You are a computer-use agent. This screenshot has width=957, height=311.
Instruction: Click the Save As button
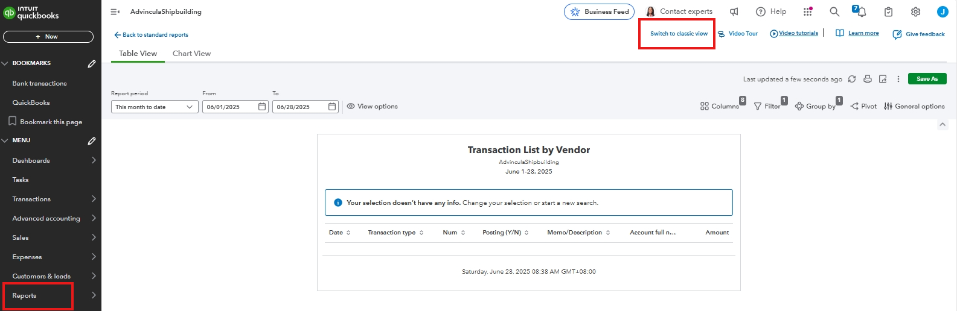click(927, 79)
